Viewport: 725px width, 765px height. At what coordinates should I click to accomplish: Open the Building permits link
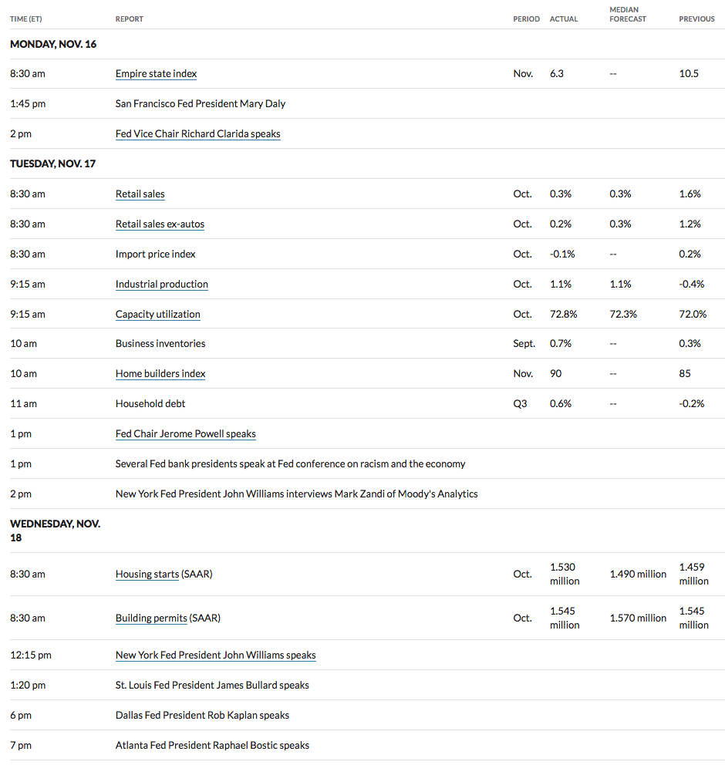pos(151,618)
